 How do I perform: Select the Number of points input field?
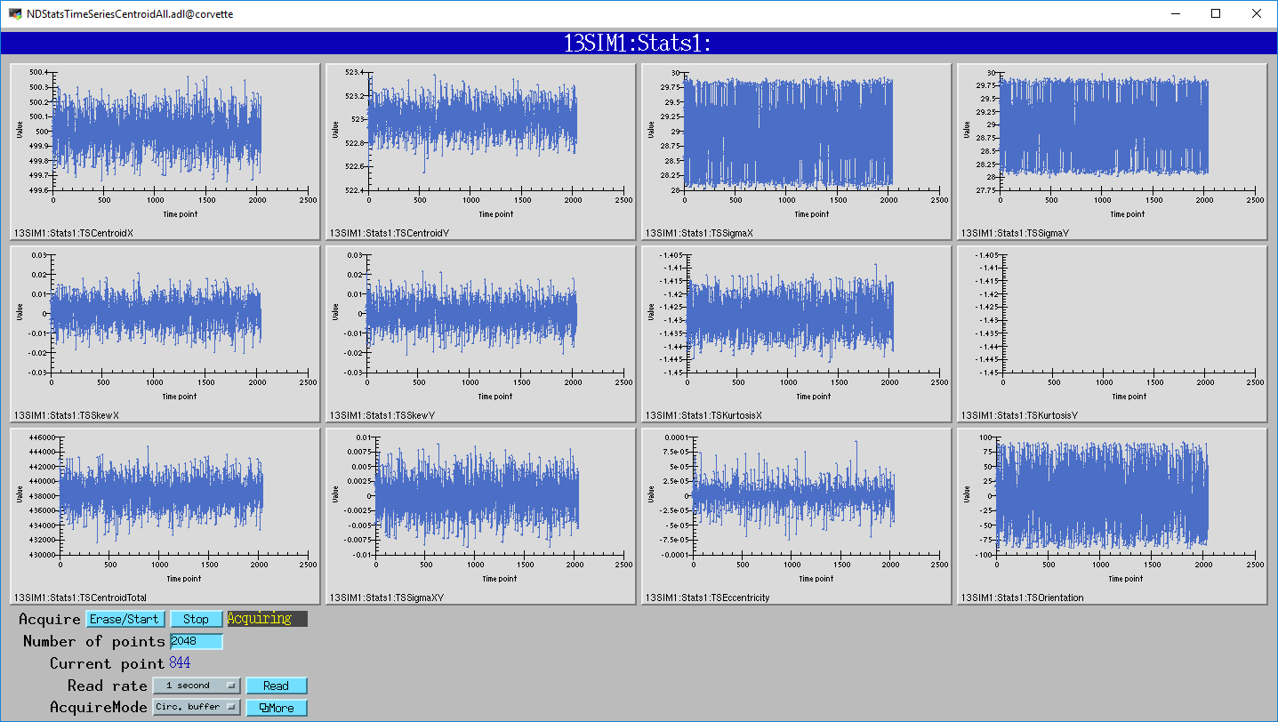click(197, 641)
